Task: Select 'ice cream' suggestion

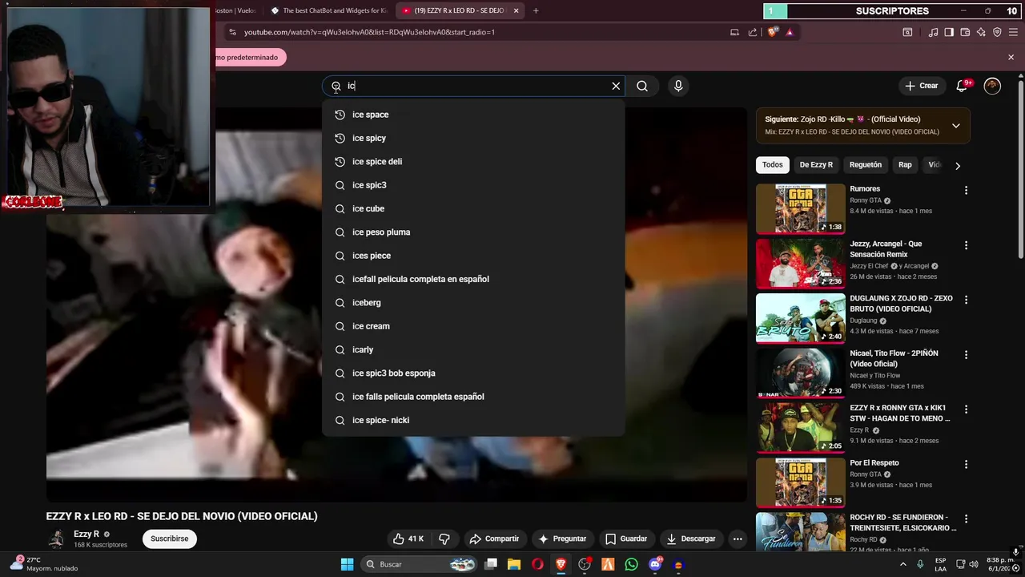Action: pos(473,326)
